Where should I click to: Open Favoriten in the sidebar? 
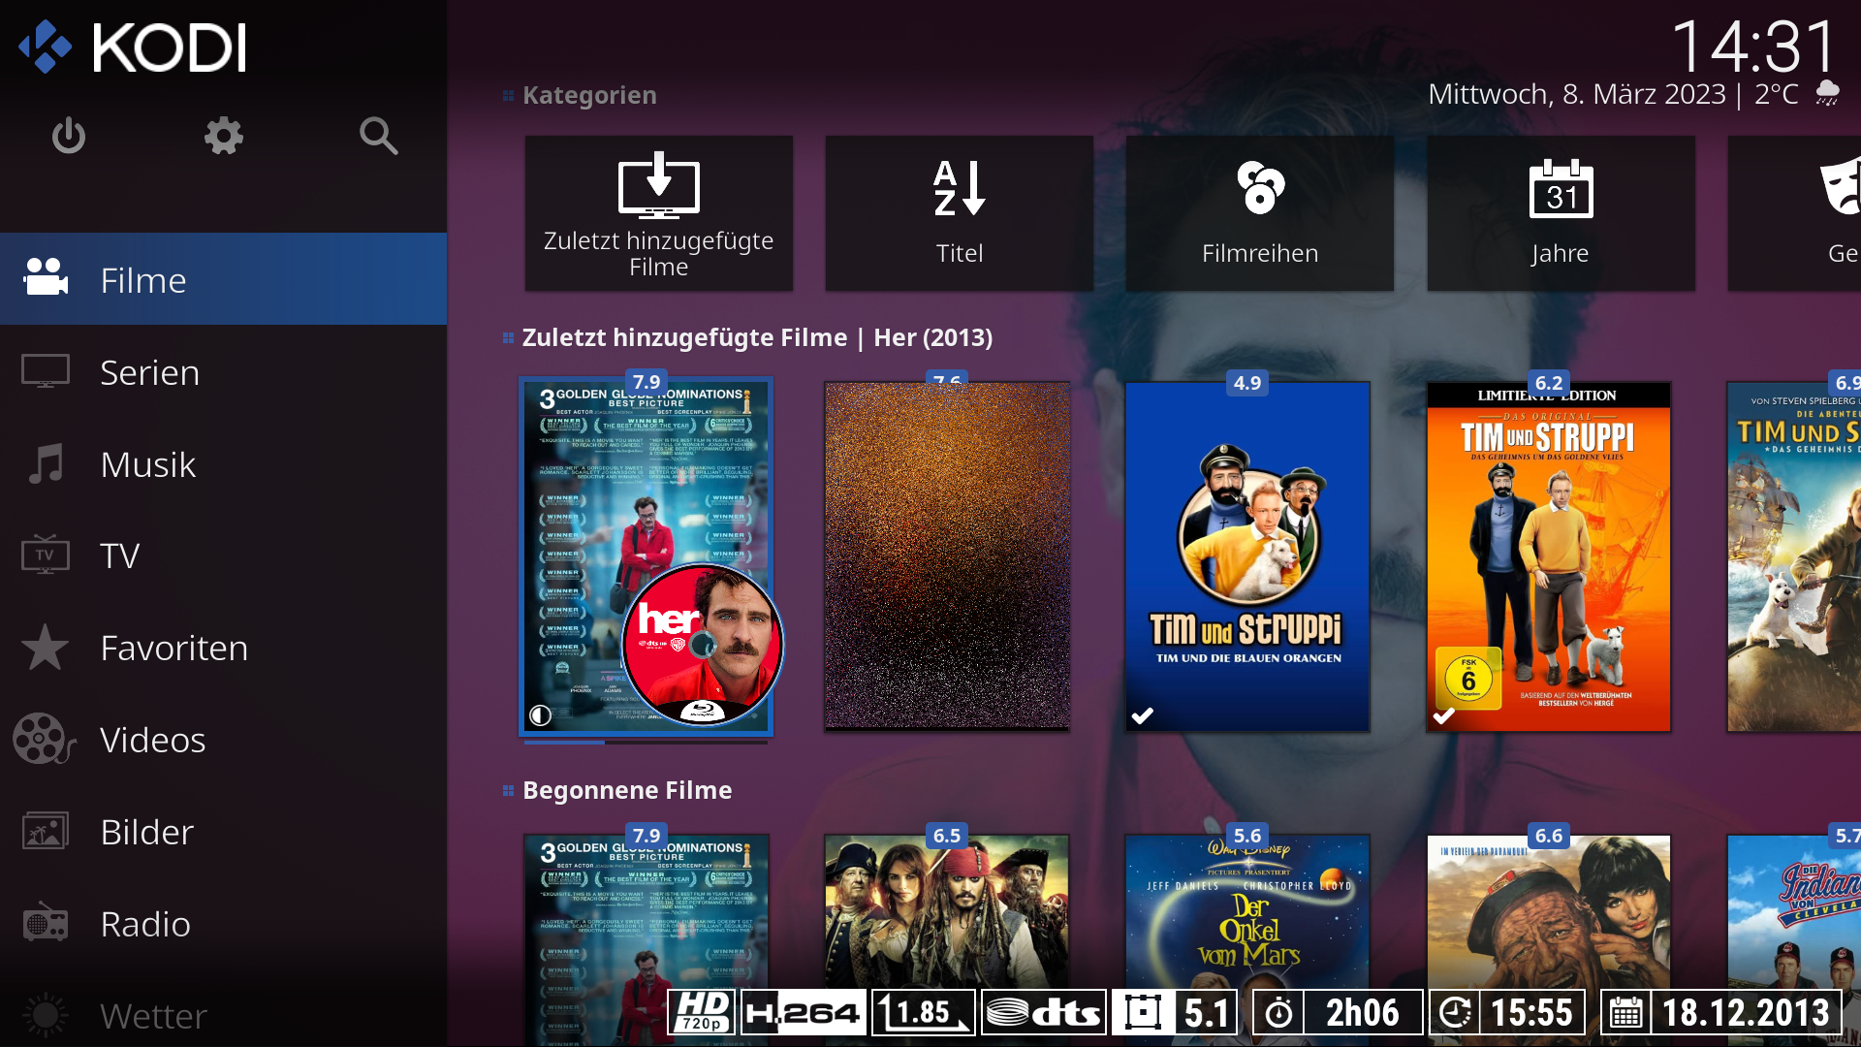(x=223, y=648)
